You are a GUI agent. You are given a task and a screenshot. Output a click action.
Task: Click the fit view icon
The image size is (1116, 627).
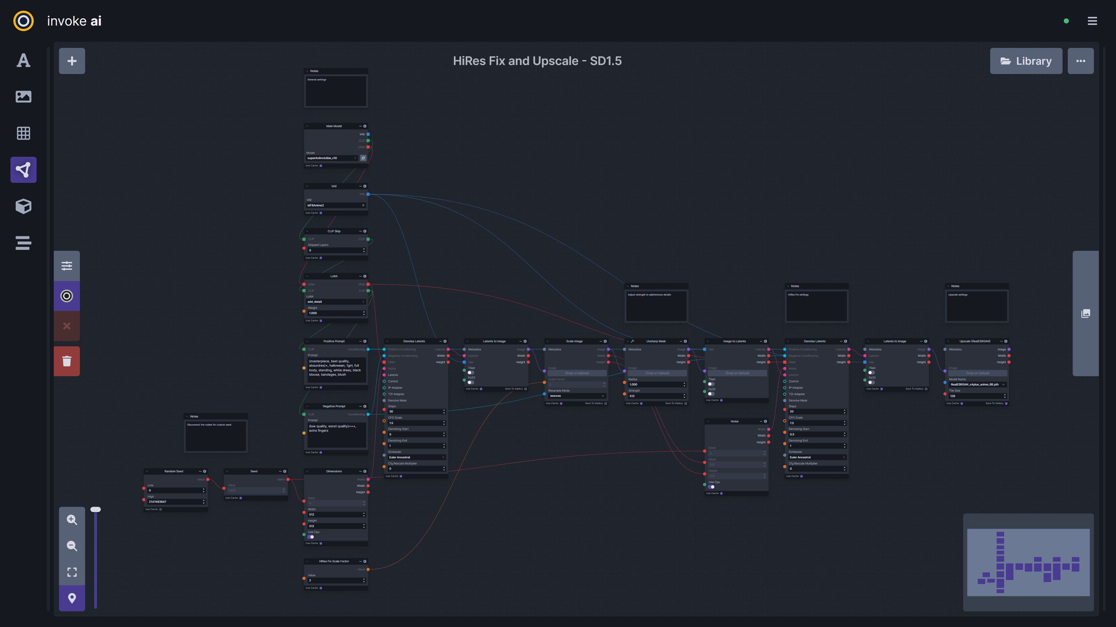point(72,572)
